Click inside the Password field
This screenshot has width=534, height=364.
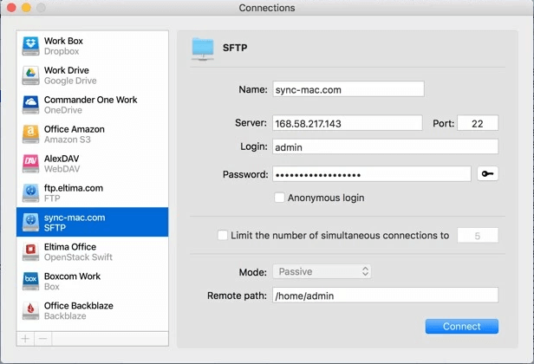pos(372,174)
